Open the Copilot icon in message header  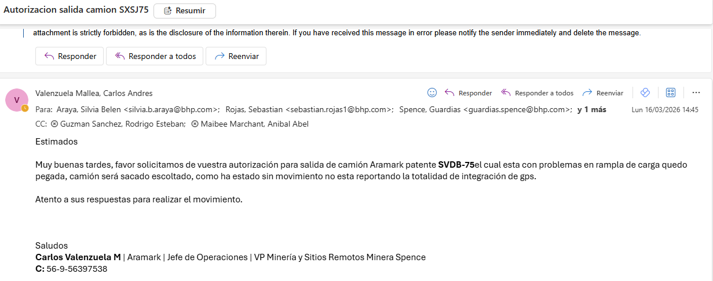(x=645, y=93)
